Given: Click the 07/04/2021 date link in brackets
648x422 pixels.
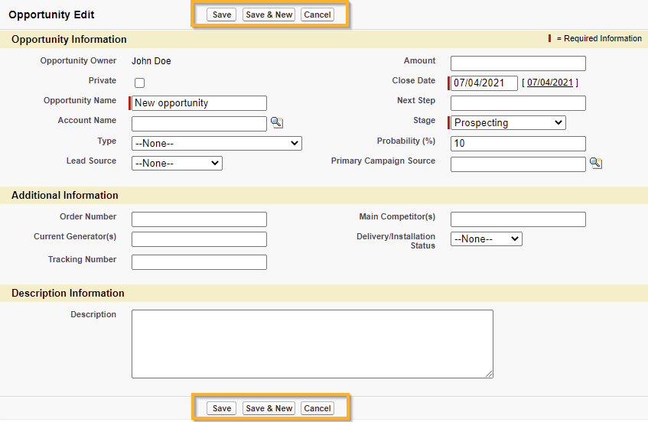Looking at the screenshot, I should pyautogui.click(x=549, y=83).
